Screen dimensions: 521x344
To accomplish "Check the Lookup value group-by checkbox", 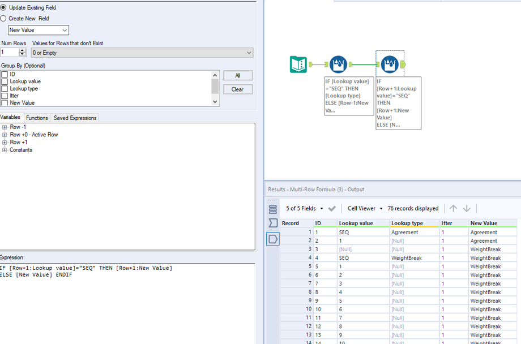I will coord(5,81).
